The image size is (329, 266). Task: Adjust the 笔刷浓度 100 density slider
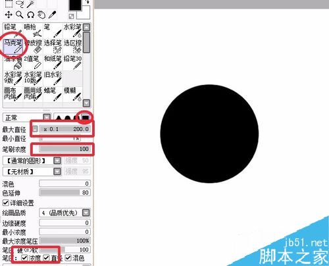tap(64, 149)
